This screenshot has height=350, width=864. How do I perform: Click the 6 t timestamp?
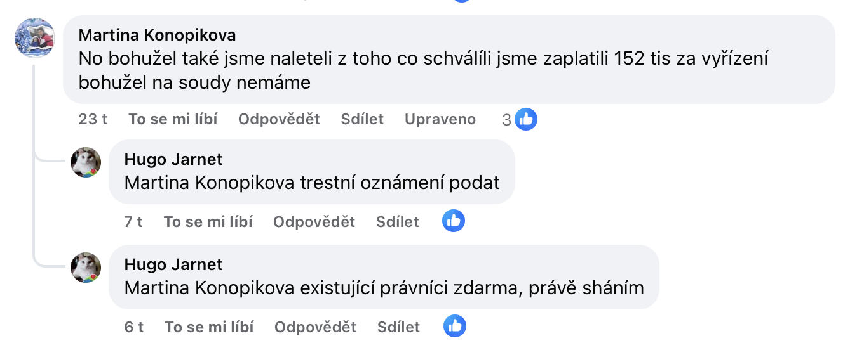tap(134, 327)
